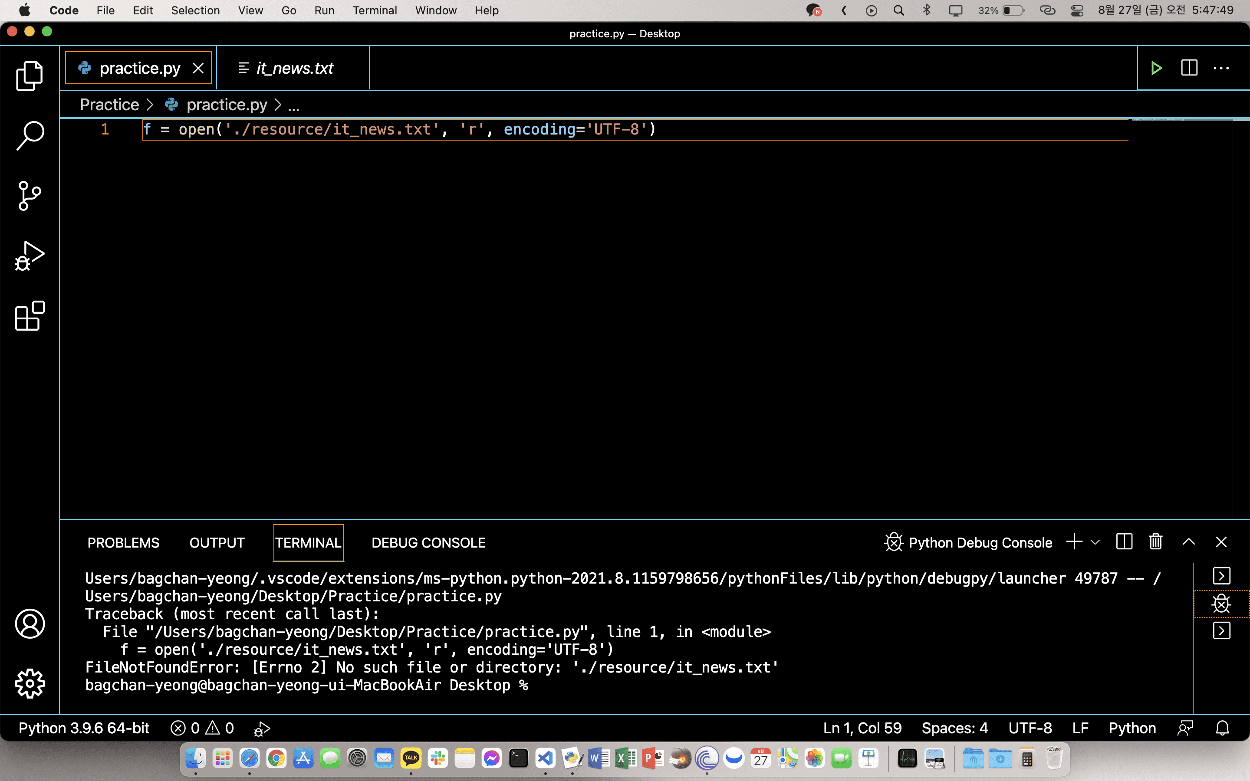Click Ln 1, Col 59 indicator

coord(862,728)
